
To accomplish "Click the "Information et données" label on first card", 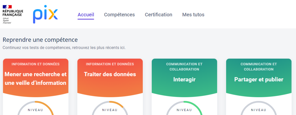I will tap(36, 64).
